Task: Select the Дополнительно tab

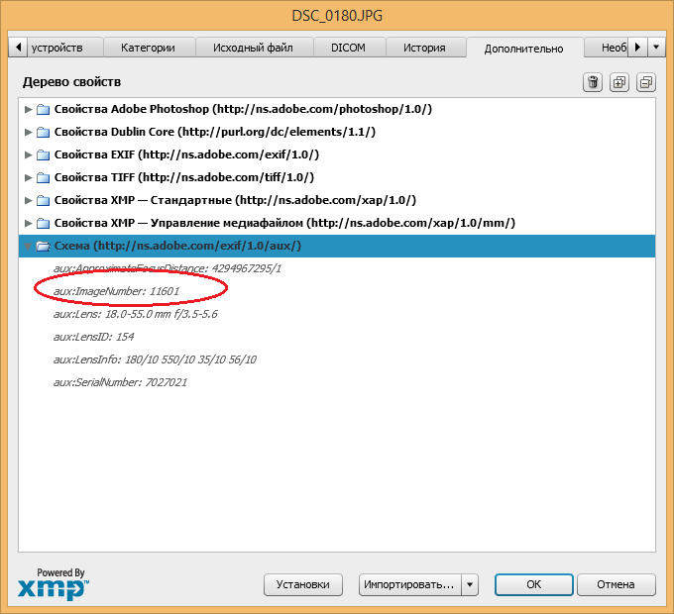Action: (523, 49)
